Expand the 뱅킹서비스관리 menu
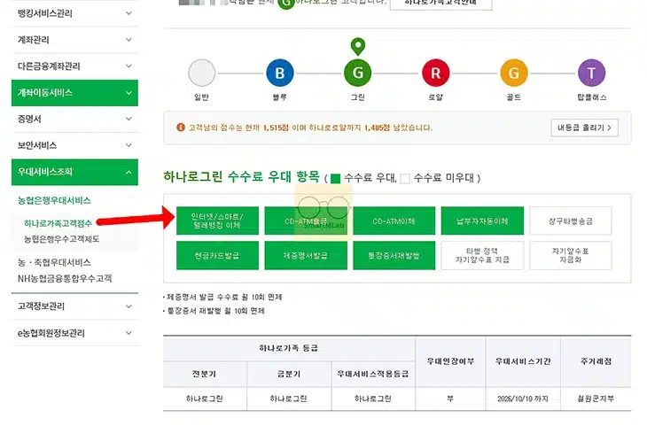 click(x=74, y=13)
